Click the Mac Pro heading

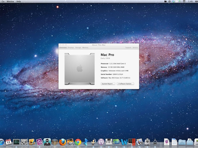(x=107, y=55)
